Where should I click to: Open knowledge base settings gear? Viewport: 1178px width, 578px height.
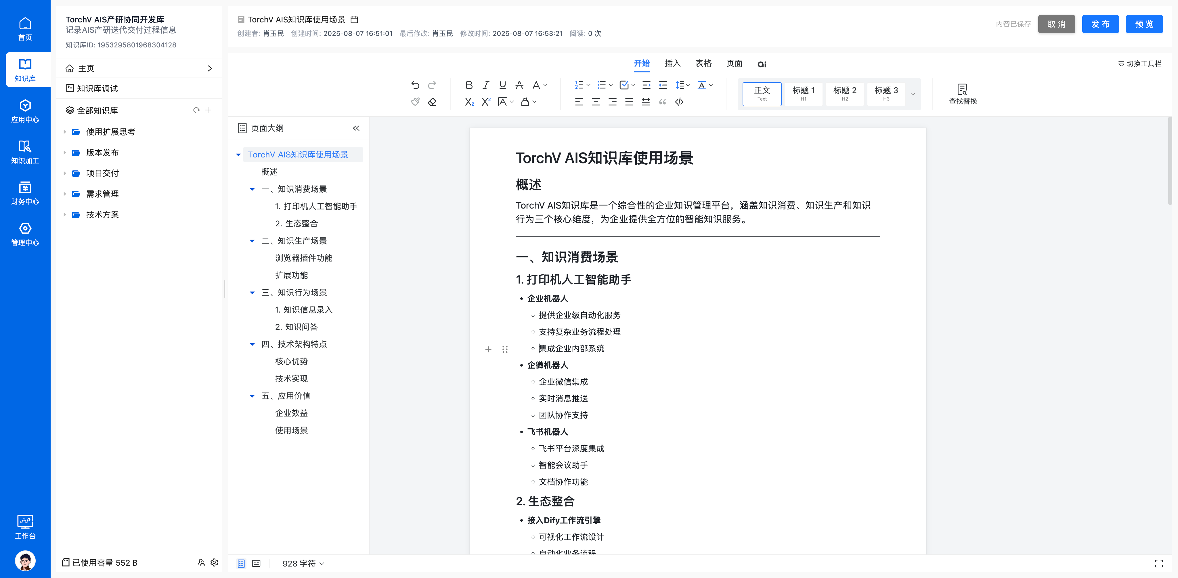(214, 562)
